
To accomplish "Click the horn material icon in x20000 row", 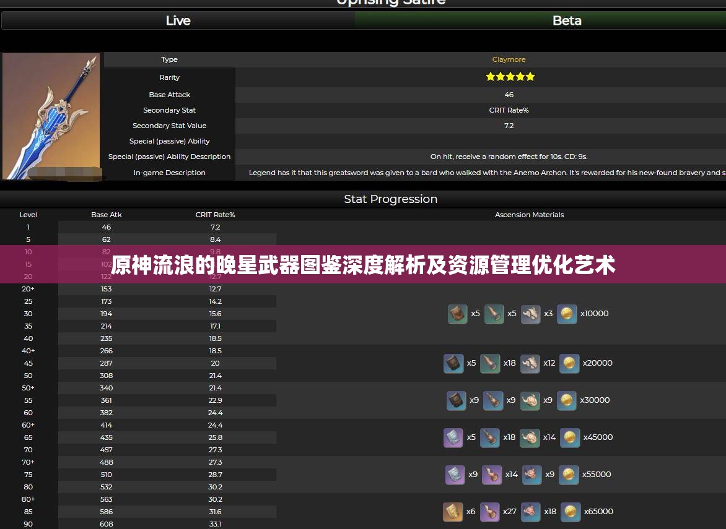I will point(490,363).
